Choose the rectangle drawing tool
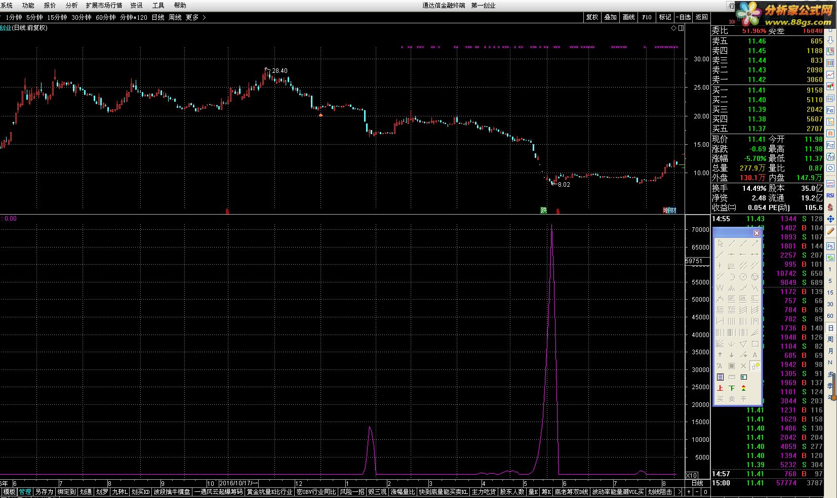 pos(755,344)
